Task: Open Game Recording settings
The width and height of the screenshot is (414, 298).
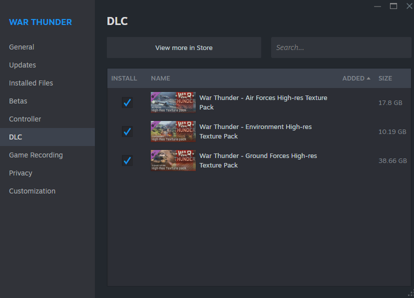Action: 36,155
